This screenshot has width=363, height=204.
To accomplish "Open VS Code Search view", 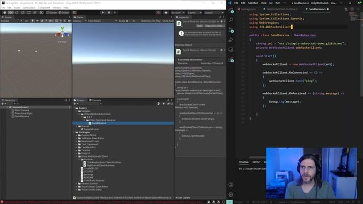I will (231, 20).
